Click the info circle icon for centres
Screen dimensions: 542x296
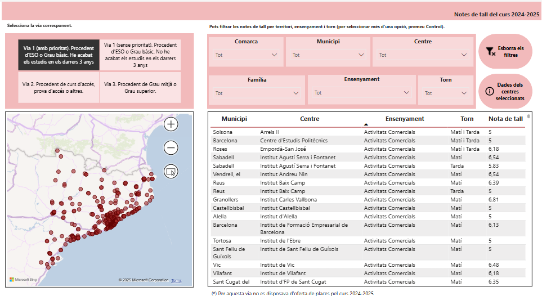[489, 91]
